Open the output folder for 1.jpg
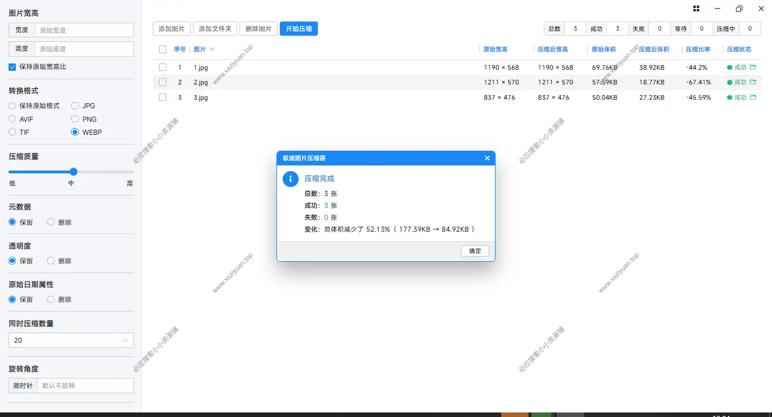Screen dimensions: 772x417 (x=752, y=67)
